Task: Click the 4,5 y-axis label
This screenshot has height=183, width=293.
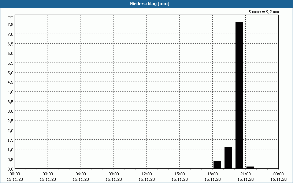Action: click(x=11, y=83)
